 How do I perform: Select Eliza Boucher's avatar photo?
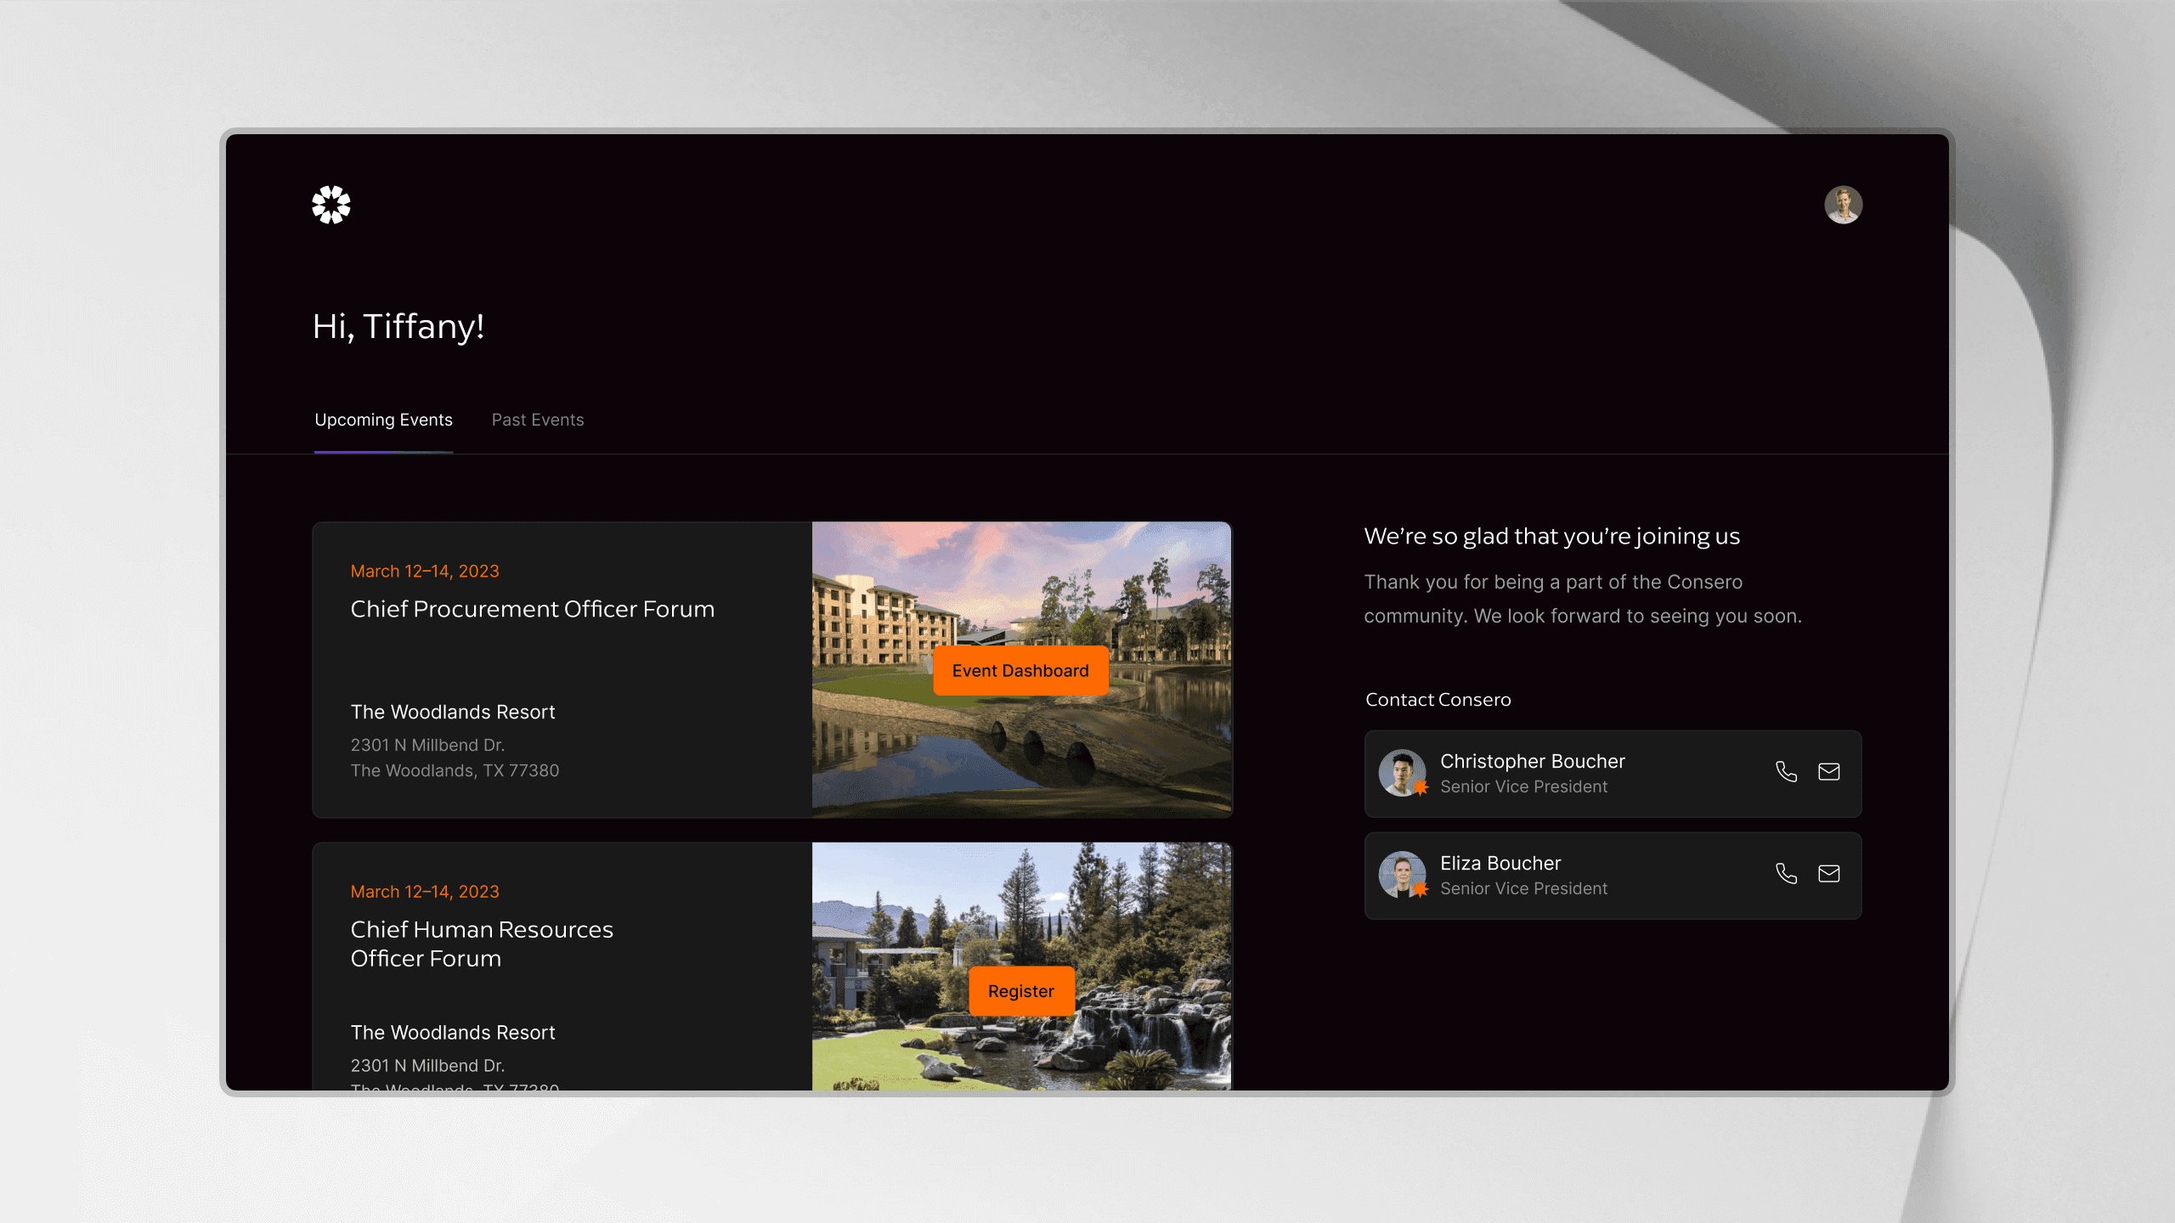1402,875
